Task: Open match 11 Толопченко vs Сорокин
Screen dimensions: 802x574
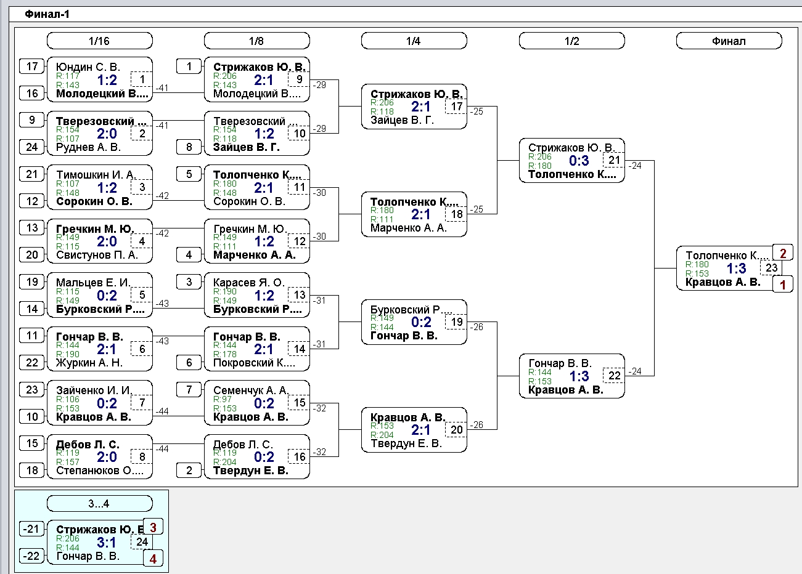Action: [257, 187]
